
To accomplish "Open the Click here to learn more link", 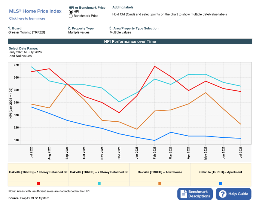I will point(27,18).
